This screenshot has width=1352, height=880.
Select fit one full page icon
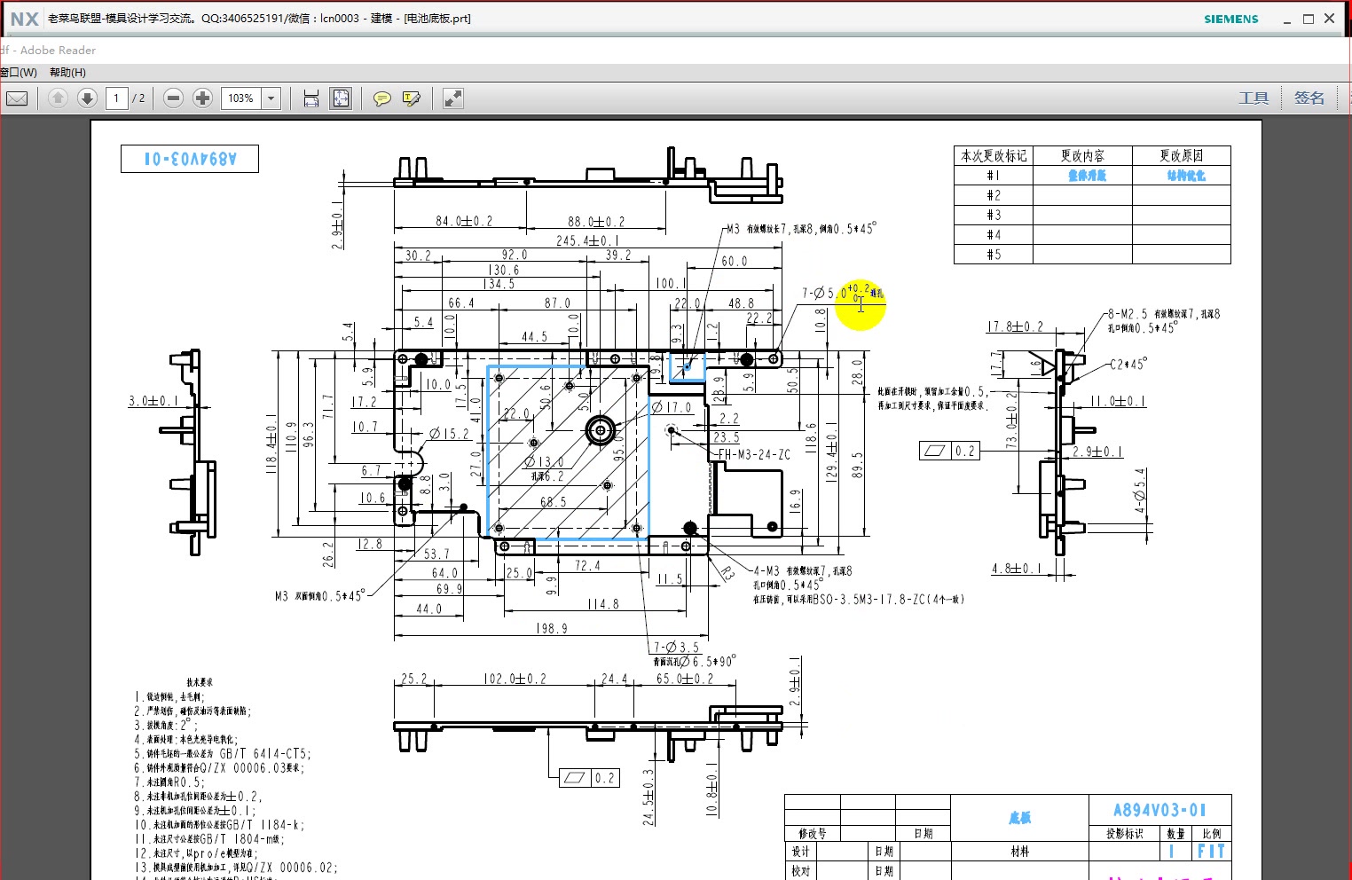341,98
